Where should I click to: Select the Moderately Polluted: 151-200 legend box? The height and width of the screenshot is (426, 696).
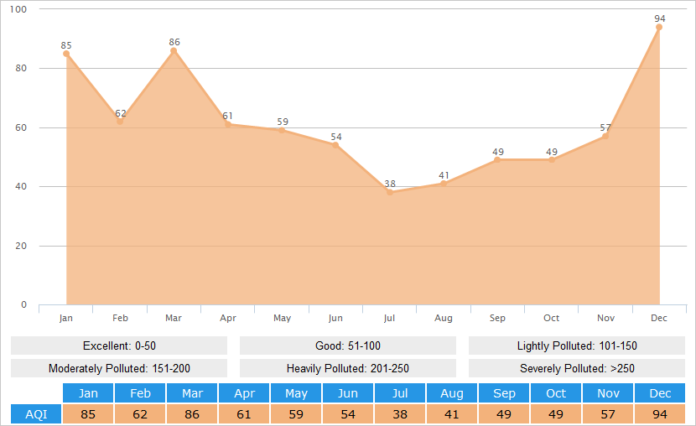119,368
